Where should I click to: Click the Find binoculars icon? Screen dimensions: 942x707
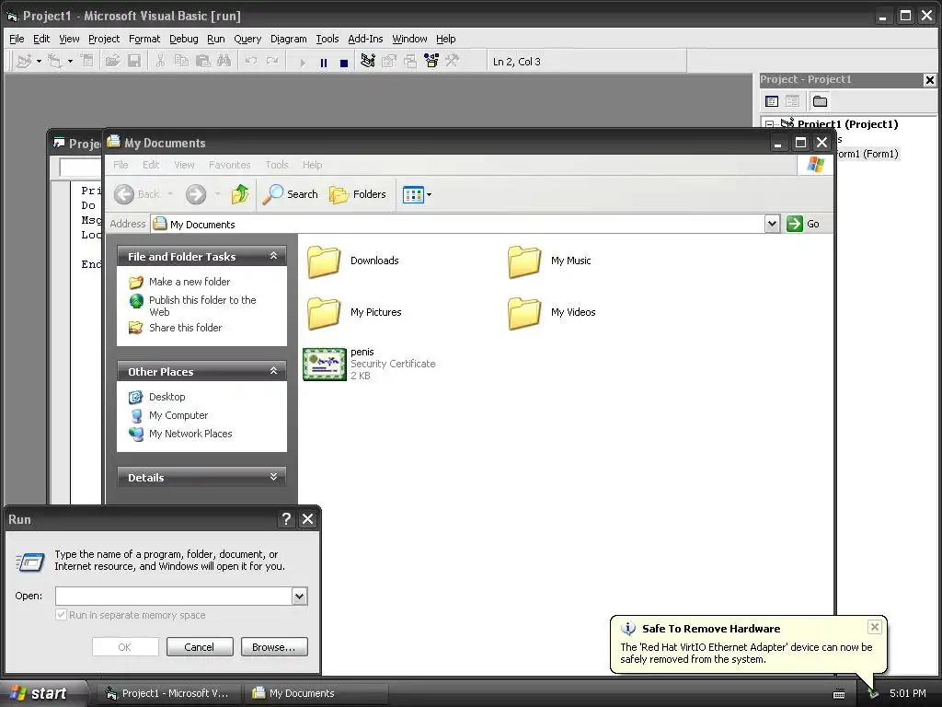[x=224, y=61]
